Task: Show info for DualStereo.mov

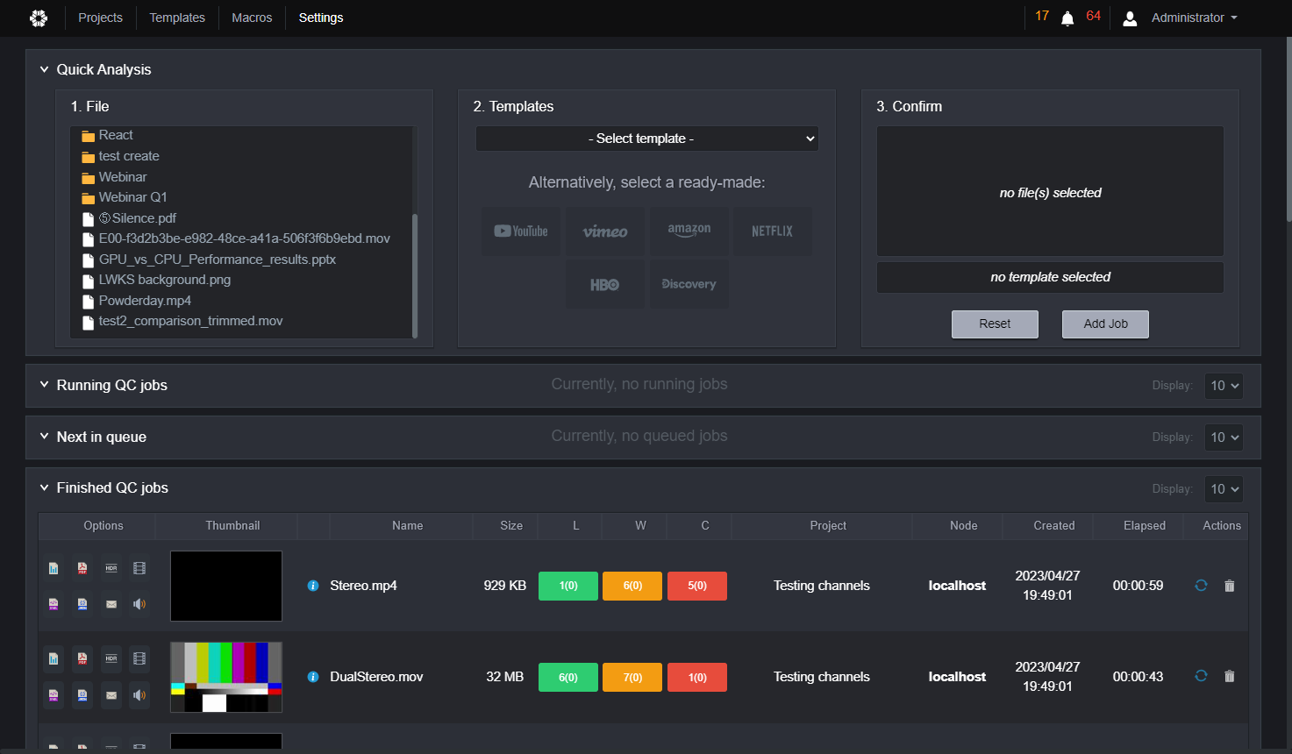Action: [313, 677]
